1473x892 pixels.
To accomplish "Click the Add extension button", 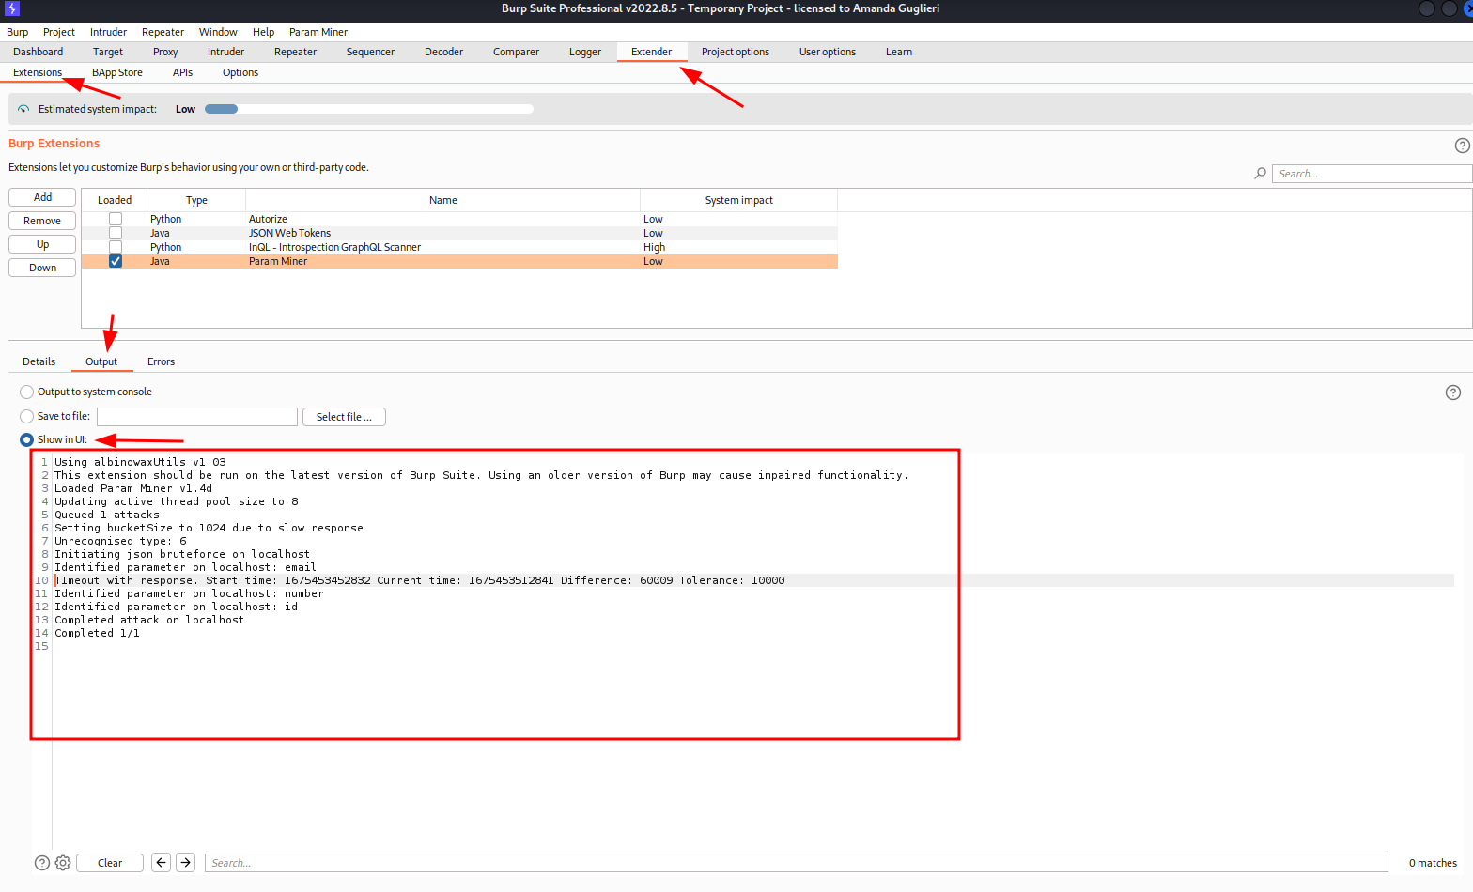I will [x=42, y=197].
